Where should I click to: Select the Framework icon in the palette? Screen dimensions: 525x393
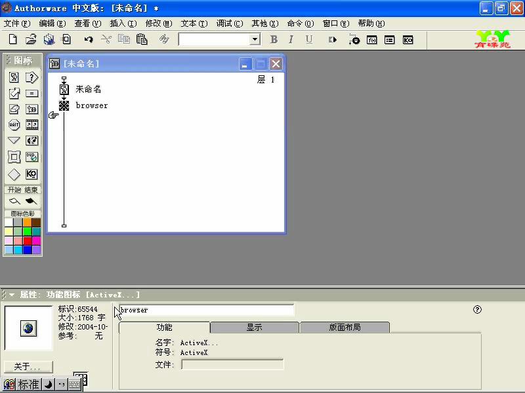14,157
